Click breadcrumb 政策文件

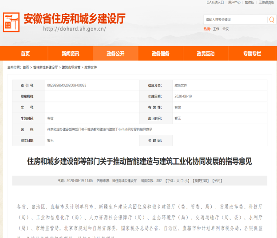tap(91, 67)
